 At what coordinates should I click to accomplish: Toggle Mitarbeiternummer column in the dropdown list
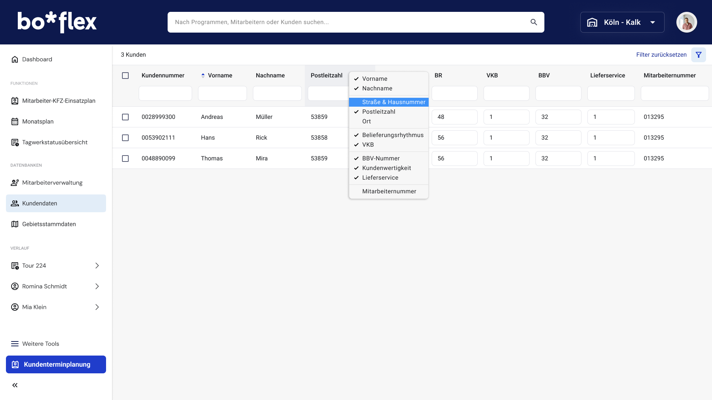[389, 191]
